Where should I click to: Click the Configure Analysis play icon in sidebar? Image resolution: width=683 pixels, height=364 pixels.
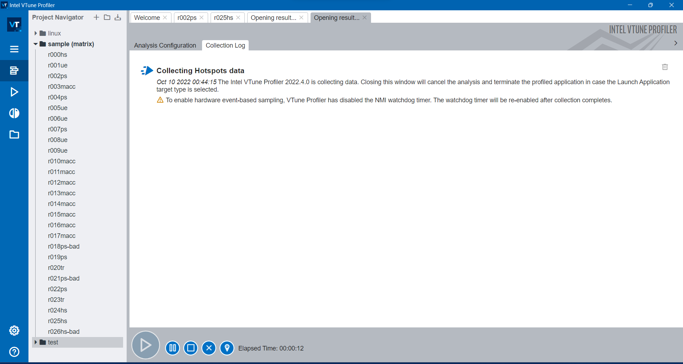point(14,92)
